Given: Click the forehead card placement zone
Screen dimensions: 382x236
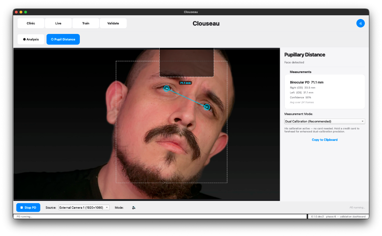Looking at the screenshot, I should [187, 62].
